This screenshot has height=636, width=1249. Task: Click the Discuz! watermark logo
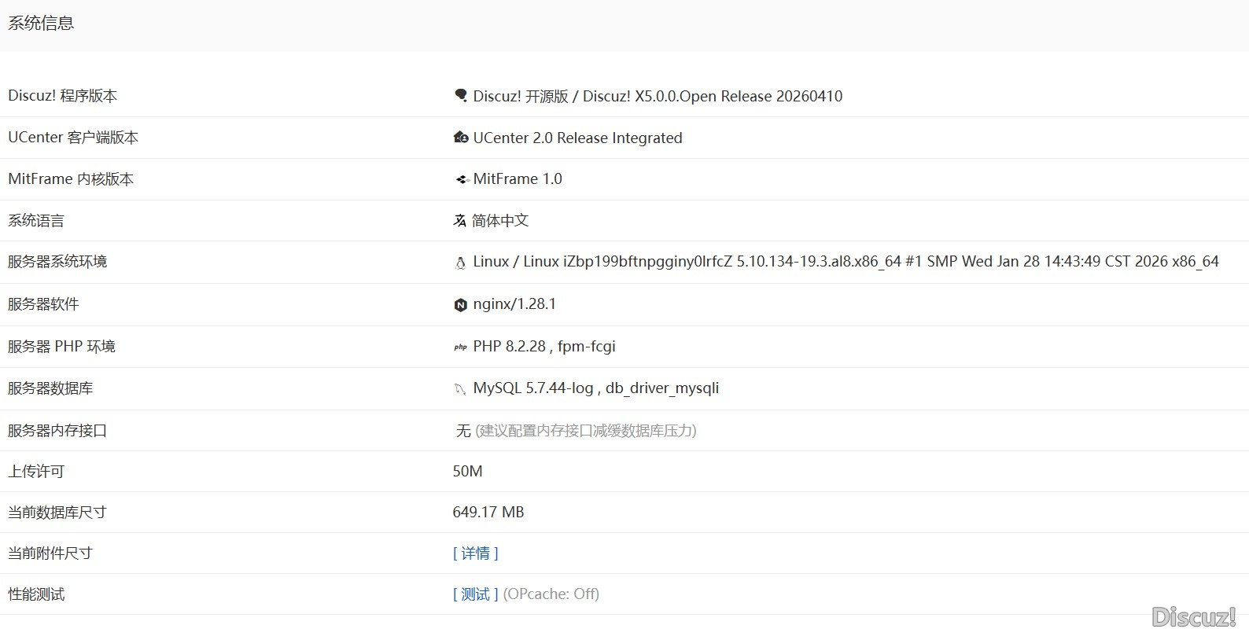coord(1193,617)
